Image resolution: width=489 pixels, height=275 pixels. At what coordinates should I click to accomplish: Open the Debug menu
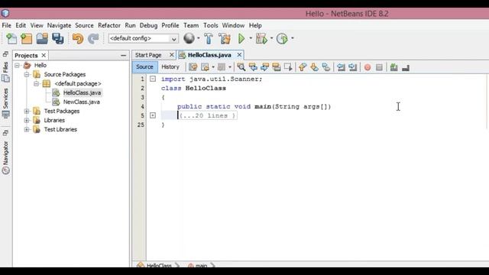148,25
